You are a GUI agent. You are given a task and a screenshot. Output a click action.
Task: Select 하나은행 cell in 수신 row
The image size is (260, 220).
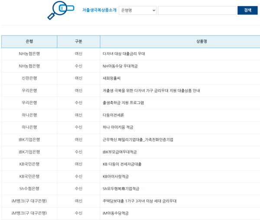click(x=29, y=127)
